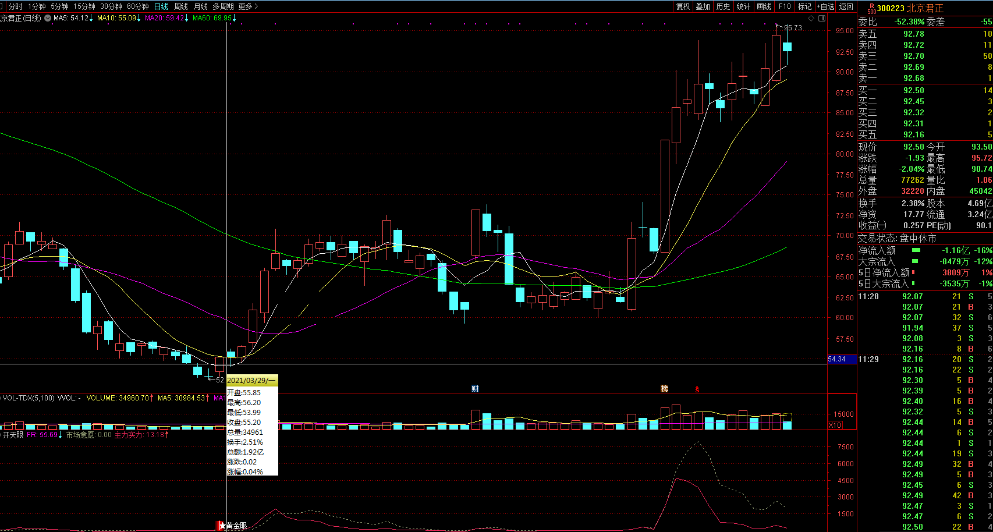This screenshot has height=532, width=993.
Task: Switch to the 分时 intraday chart tab
Action: pyautogui.click(x=16, y=6)
